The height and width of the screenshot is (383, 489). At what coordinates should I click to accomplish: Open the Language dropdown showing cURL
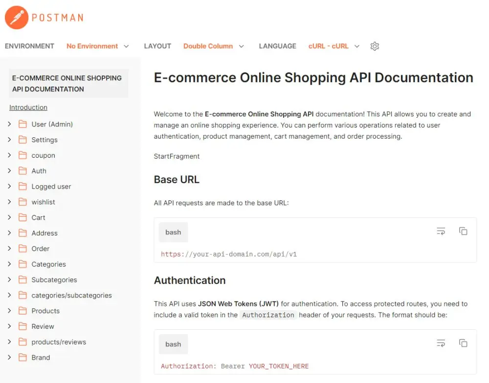tap(333, 46)
